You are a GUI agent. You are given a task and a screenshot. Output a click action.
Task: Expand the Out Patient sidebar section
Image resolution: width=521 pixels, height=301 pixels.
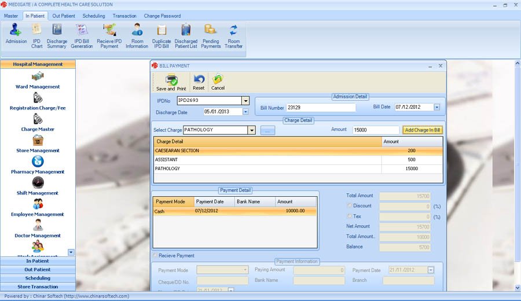(38, 270)
